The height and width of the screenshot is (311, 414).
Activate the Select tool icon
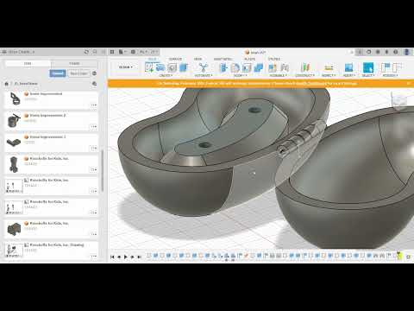coord(368,67)
